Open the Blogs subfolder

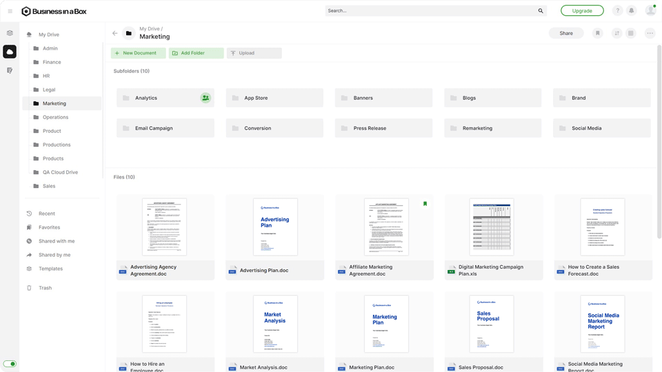[492, 98]
